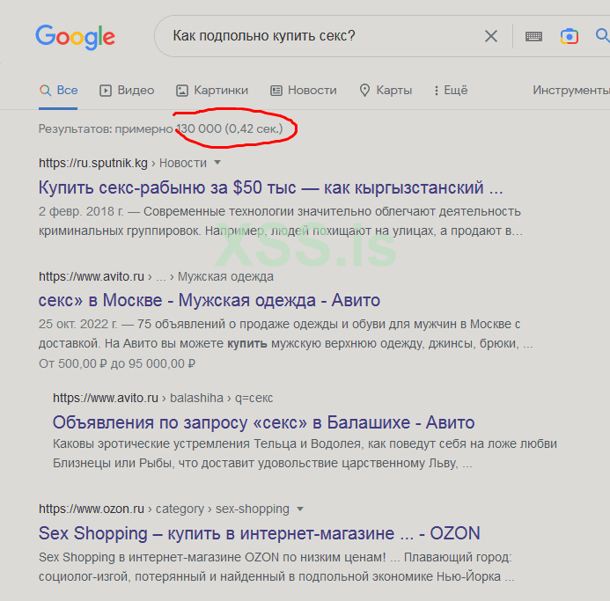
Task: Switch to the Картинки tab
Action: click(x=212, y=91)
